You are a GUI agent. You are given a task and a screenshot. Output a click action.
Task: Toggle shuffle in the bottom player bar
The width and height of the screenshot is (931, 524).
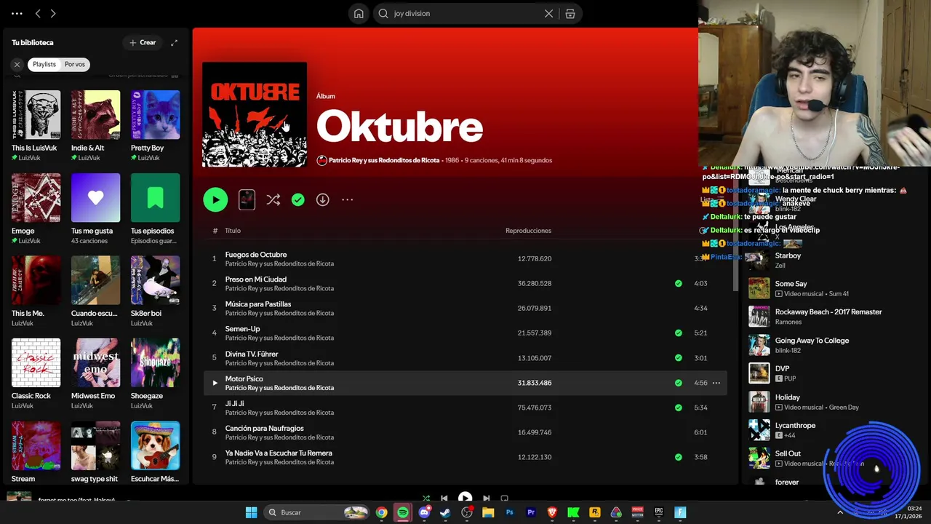click(426, 499)
